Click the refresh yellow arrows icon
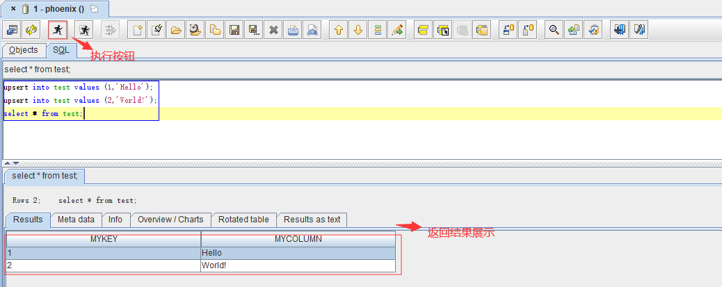The image size is (722, 287). 31,31
